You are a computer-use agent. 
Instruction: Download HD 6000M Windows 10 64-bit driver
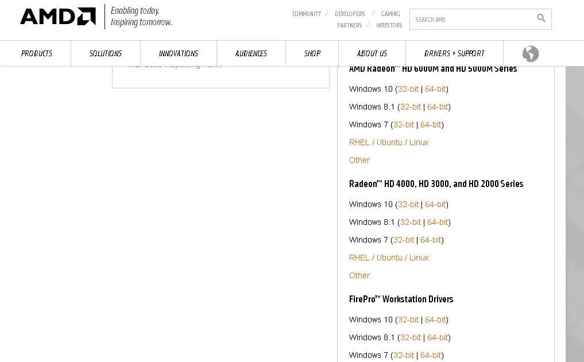click(435, 89)
